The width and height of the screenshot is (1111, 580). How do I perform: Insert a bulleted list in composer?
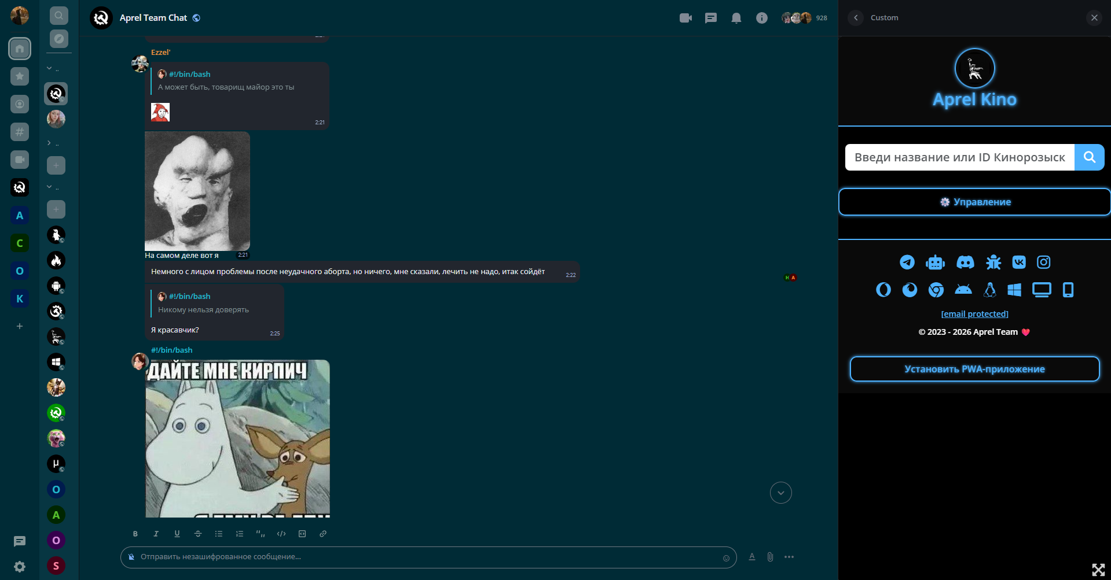click(219, 534)
